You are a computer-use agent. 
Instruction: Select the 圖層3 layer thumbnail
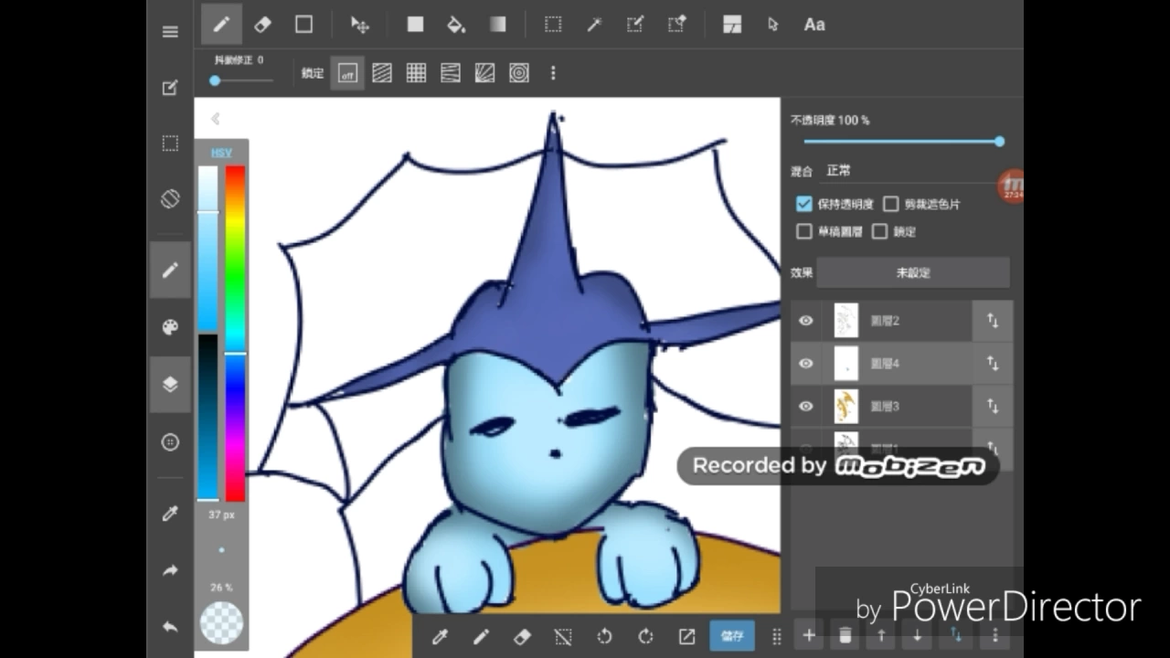(x=846, y=406)
